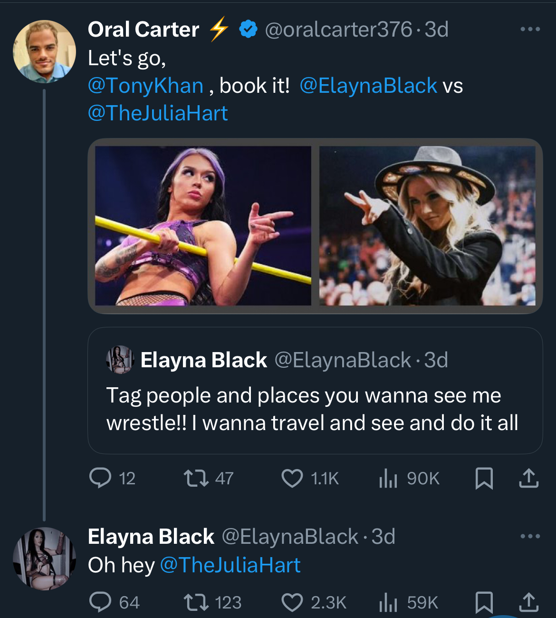Share Oral Carter's tweet

(528, 478)
